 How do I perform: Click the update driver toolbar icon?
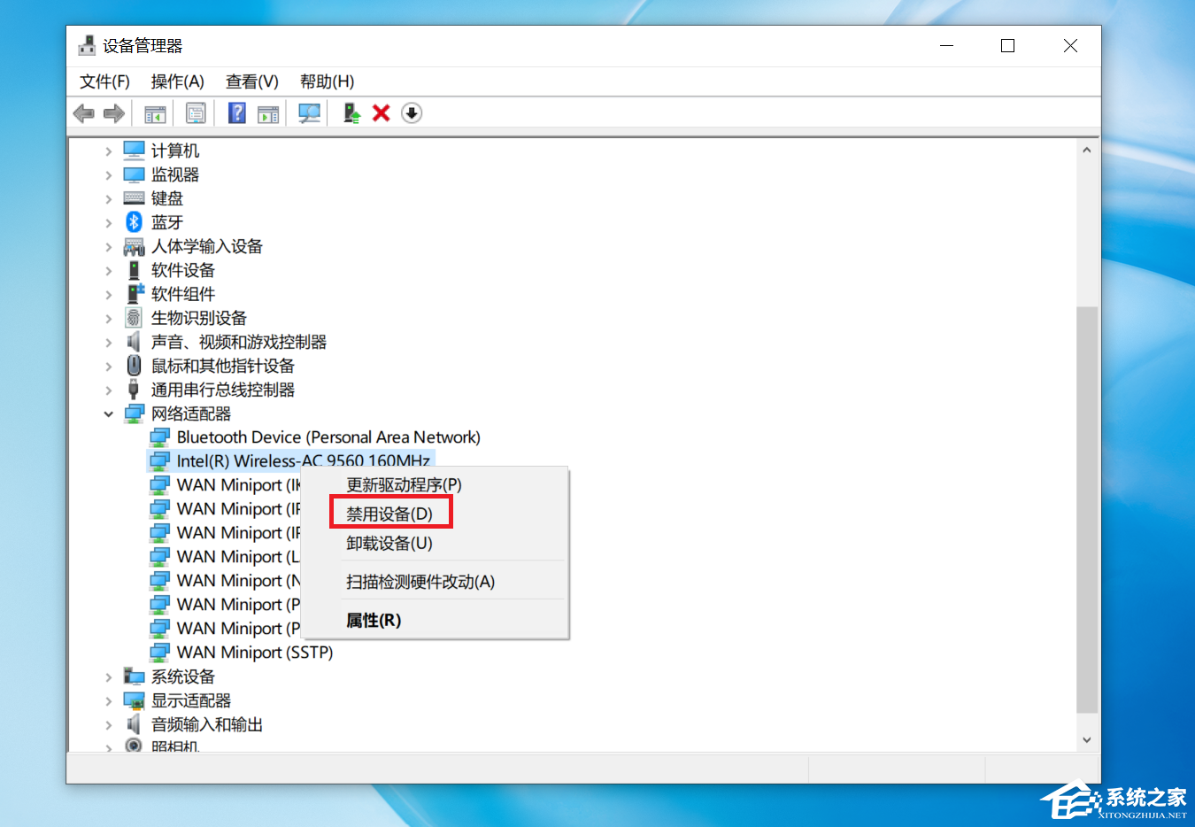351,113
